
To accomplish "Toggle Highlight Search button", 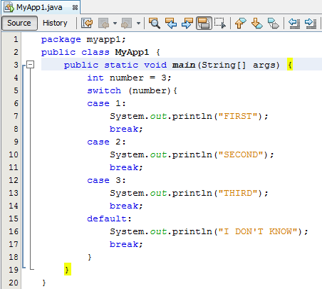I will [x=204, y=23].
